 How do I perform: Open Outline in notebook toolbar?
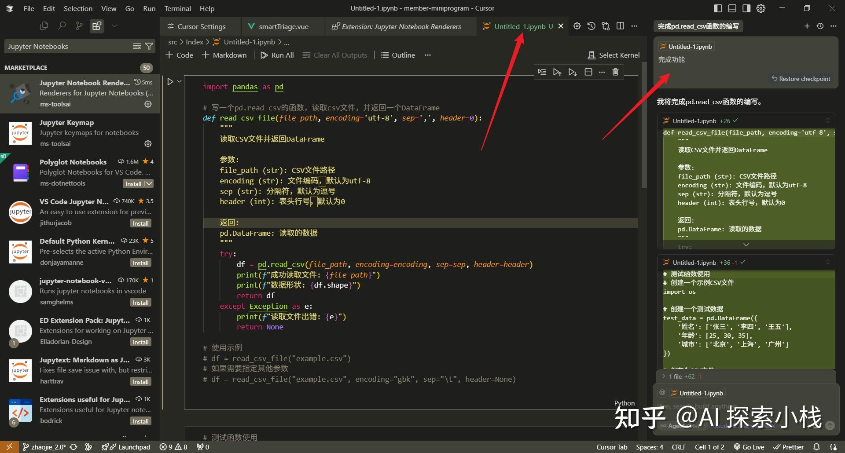(x=398, y=55)
